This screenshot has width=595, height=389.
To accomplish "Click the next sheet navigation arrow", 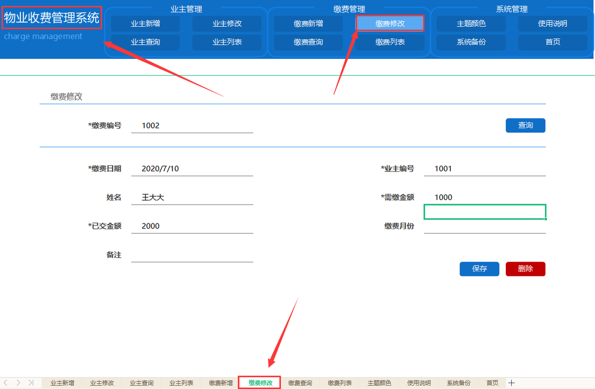I will 19,383.
